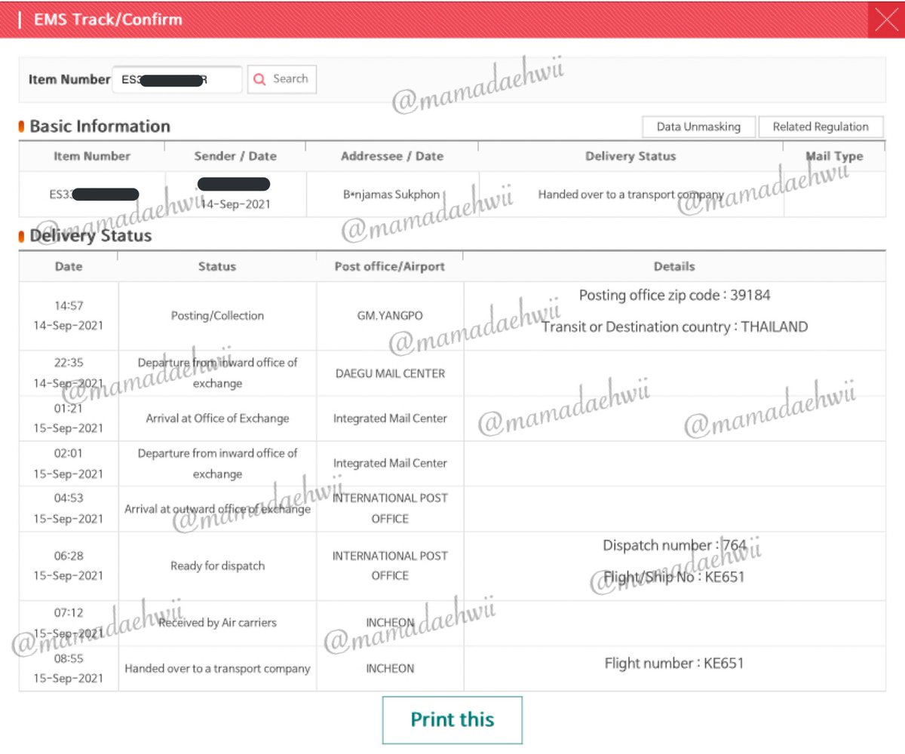
Task: Click the 'Arrival at outward office of exchange' status
Action: pyautogui.click(x=217, y=509)
